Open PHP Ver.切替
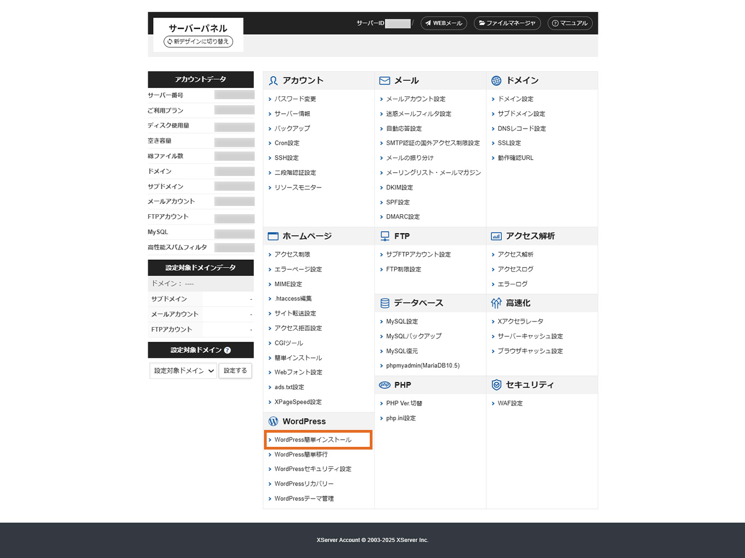 click(404, 403)
